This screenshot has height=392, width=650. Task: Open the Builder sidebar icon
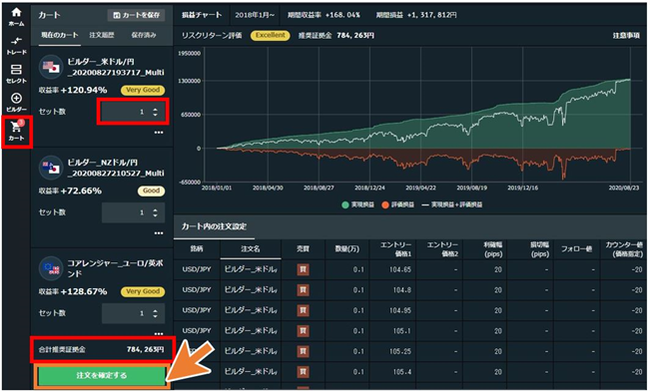coord(16,103)
